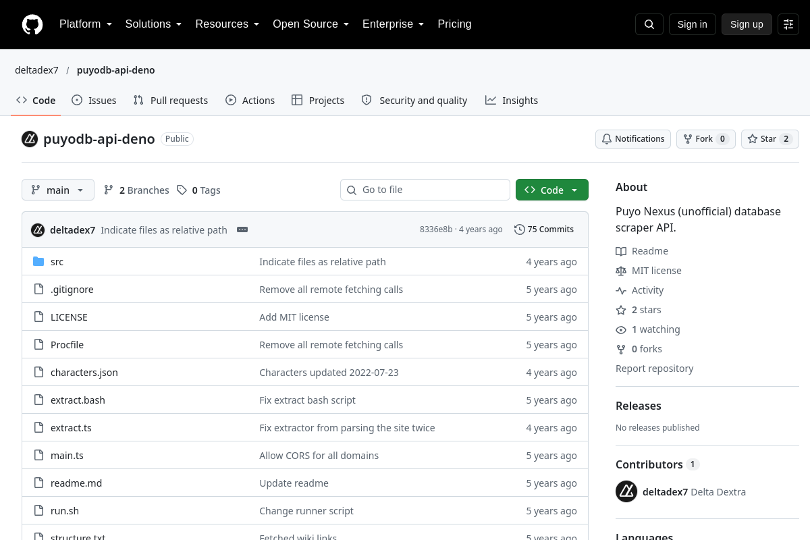Image resolution: width=810 pixels, height=540 pixels.
Task: Click the src folder icon
Action: 38,262
